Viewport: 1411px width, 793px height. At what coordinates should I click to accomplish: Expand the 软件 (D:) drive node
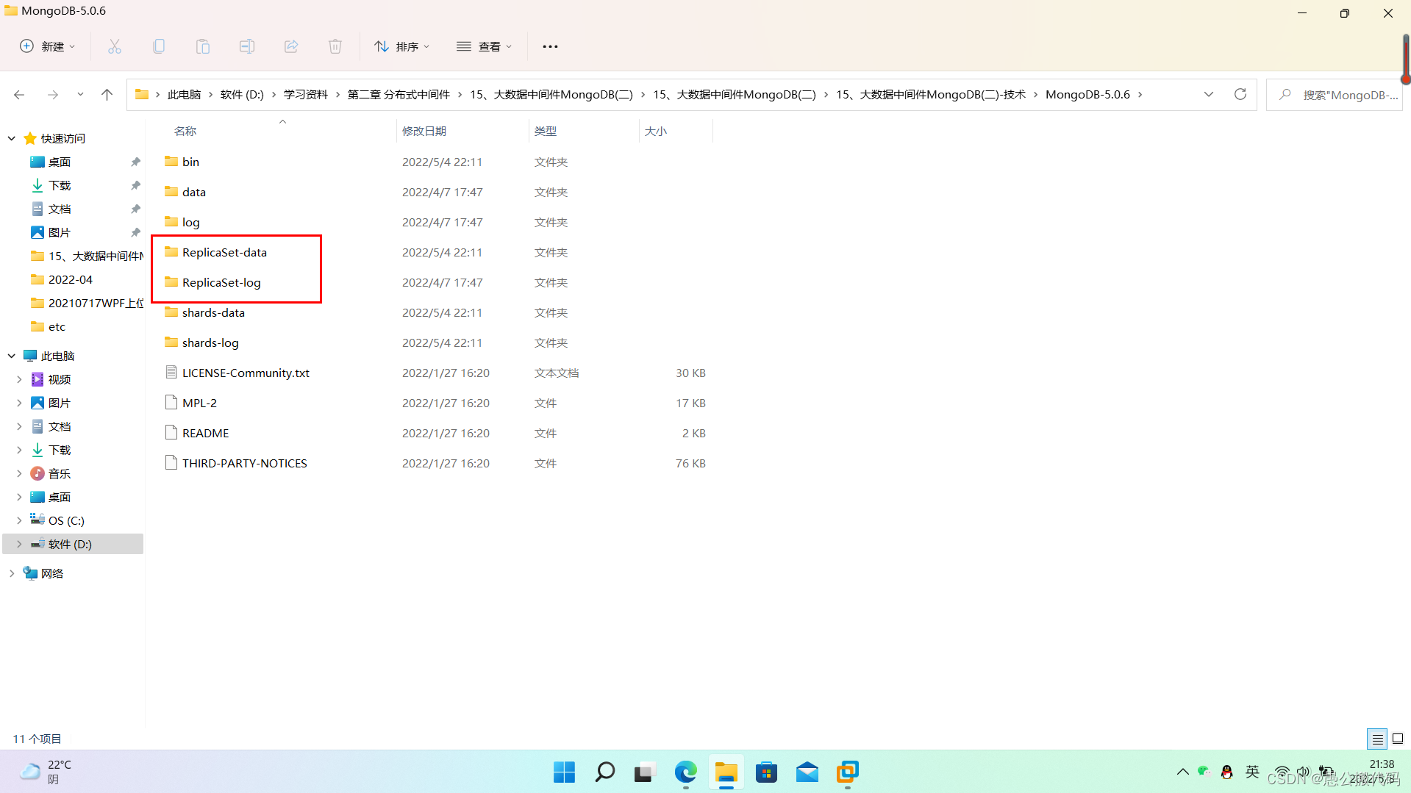pos(19,544)
